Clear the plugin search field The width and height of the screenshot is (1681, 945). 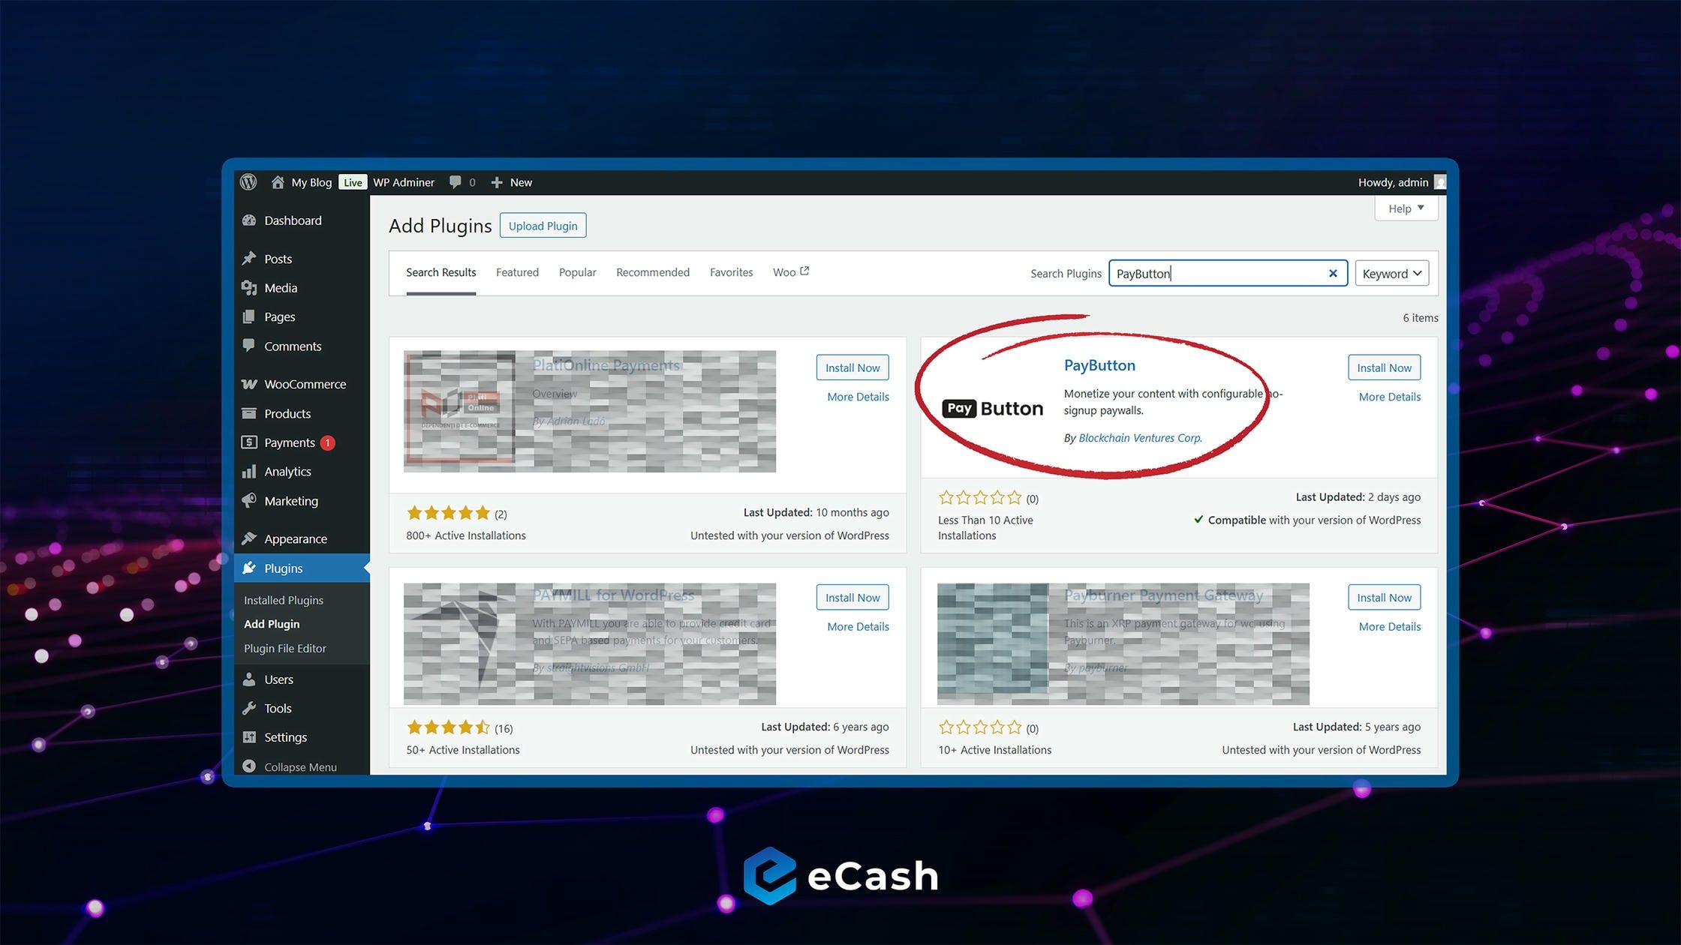pyautogui.click(x=1333, y=274)
